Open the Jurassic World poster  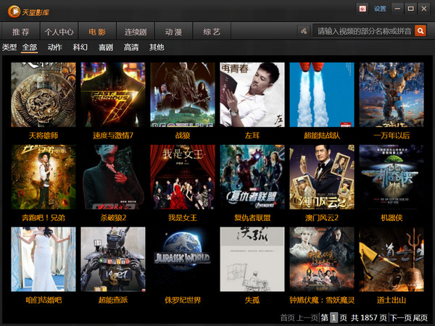[x=183, y=259]
